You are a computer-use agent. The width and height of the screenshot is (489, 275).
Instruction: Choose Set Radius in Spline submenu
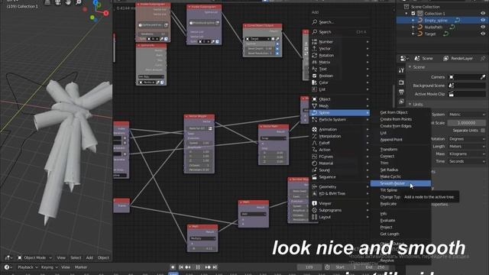coord(400,170)
